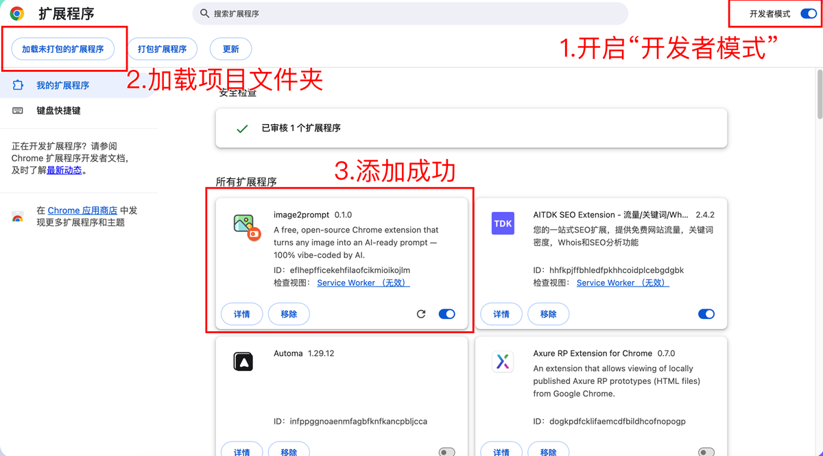This screenshot has width=823, height=456.
Task: Open 键盘快捷键 in the sidebar
Action: pos(58,110)
